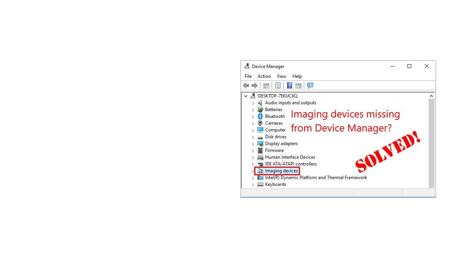Select the Human Interface Devices entry

(x=290, y=157)
